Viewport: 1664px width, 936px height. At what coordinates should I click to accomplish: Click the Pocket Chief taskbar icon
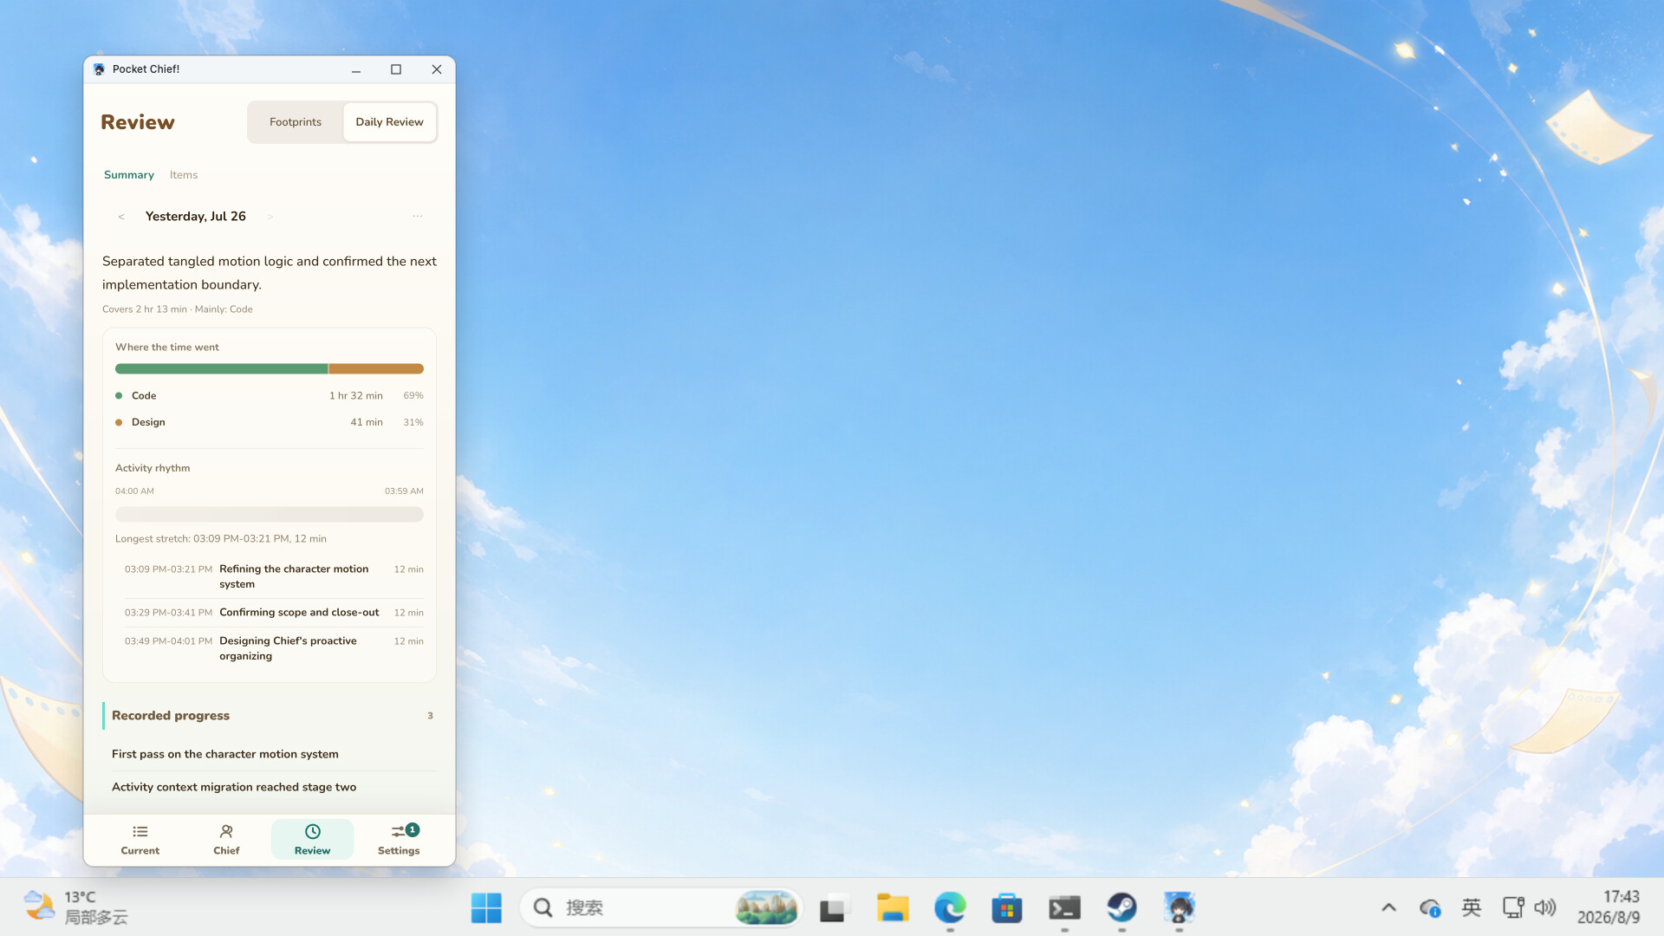point(1180,908)
